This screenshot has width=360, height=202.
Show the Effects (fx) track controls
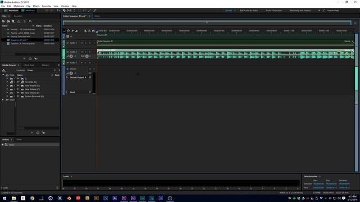(69, 31)
